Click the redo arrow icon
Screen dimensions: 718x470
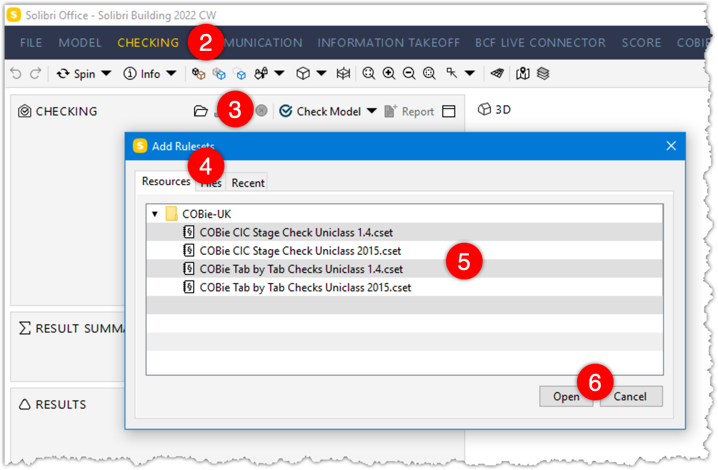tap(36, 73)
